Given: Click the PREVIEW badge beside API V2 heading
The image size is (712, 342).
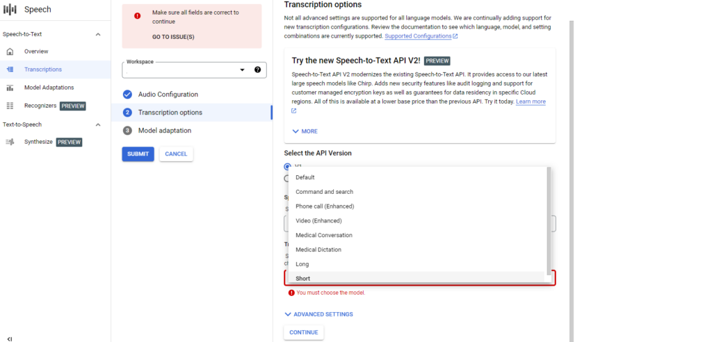Looking at the screenshot, I should point(437,61).
